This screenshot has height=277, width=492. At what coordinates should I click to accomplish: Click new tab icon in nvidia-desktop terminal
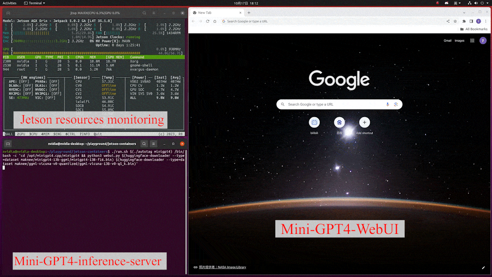7,144
